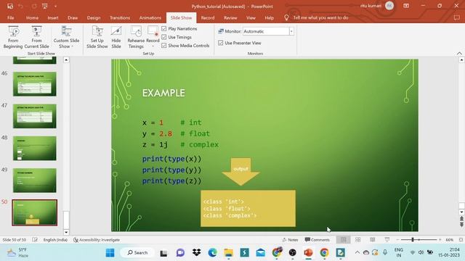Start slideshow From Current Slide

[x=36, y=37]
